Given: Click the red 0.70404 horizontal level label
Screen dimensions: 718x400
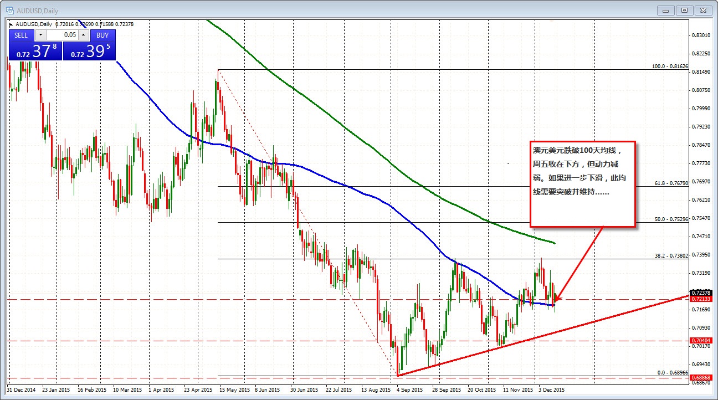Looking at the screenshot, I should click(x=701, y=341).
